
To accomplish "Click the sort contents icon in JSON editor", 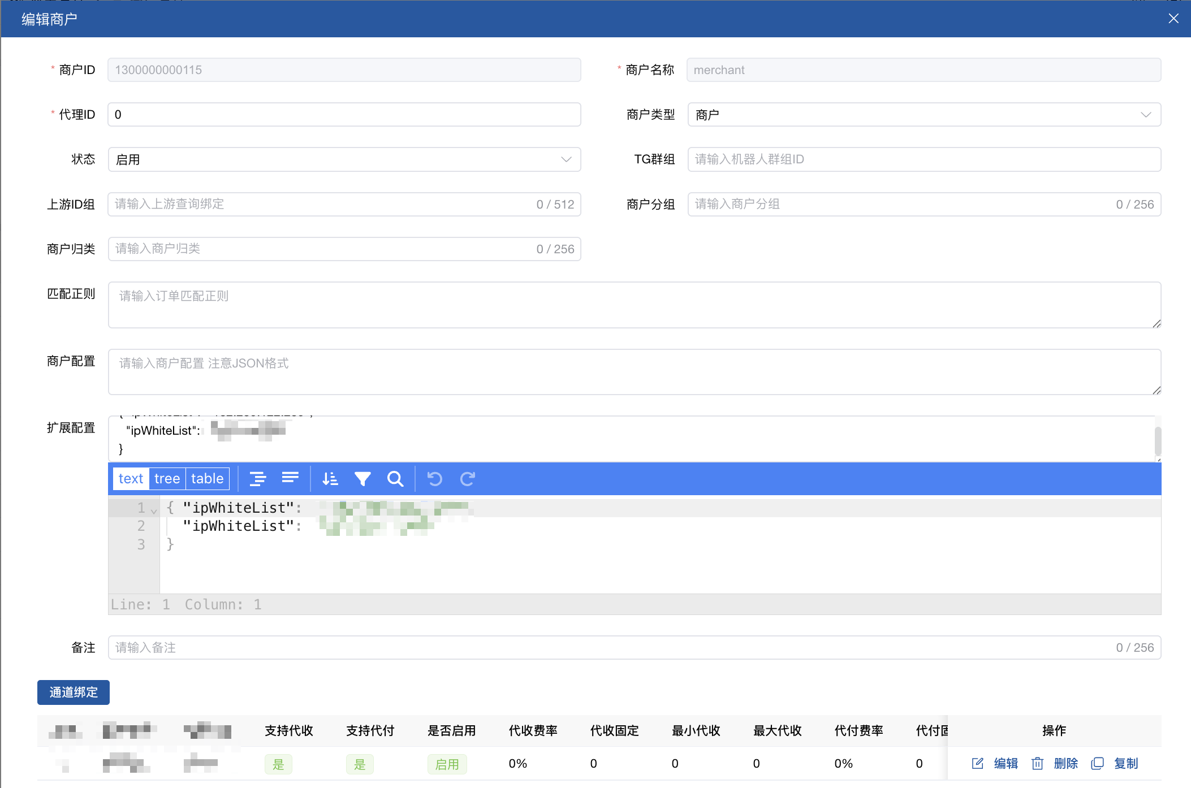I will point(330,479).
